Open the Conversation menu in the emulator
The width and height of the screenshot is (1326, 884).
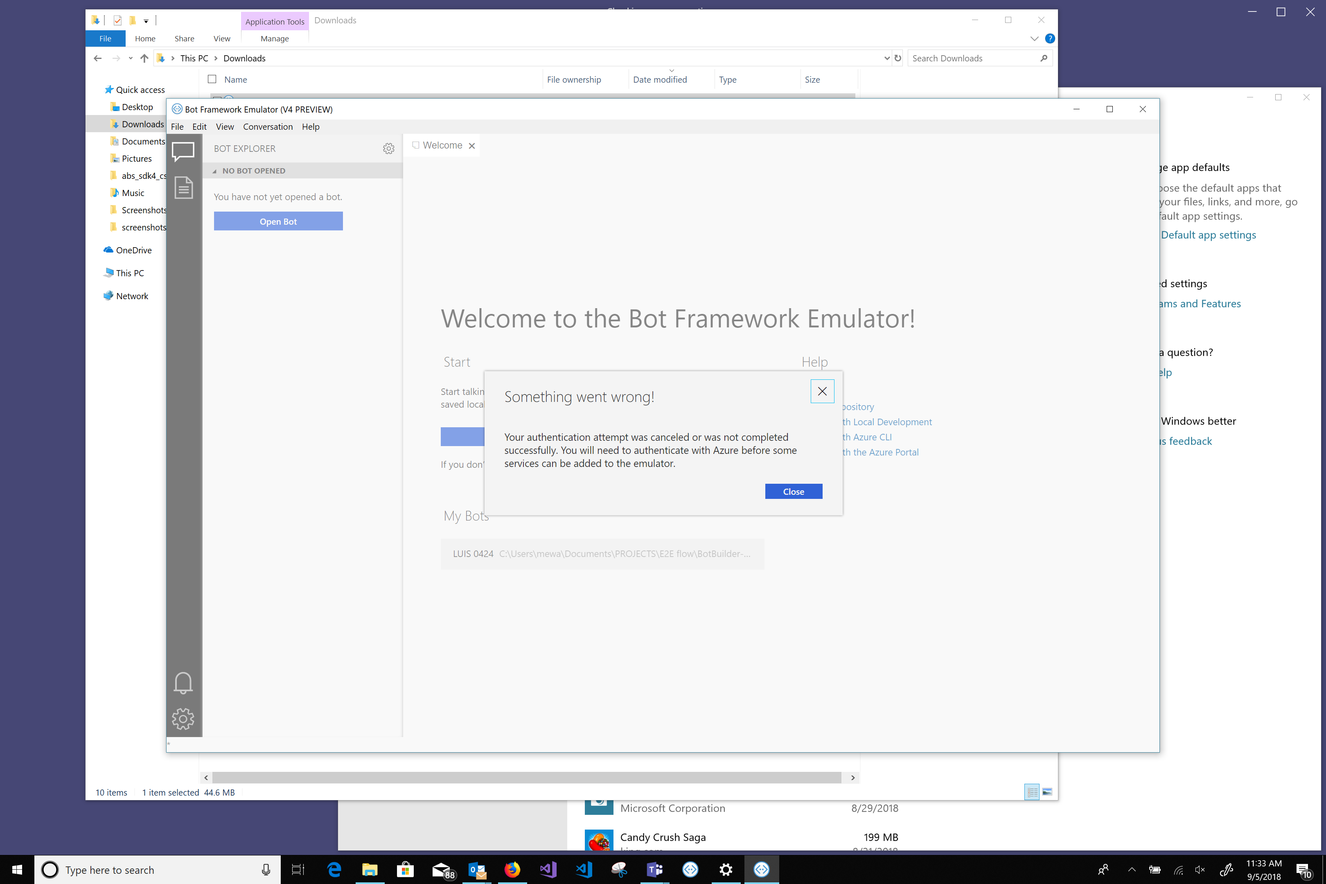point(268,126)
